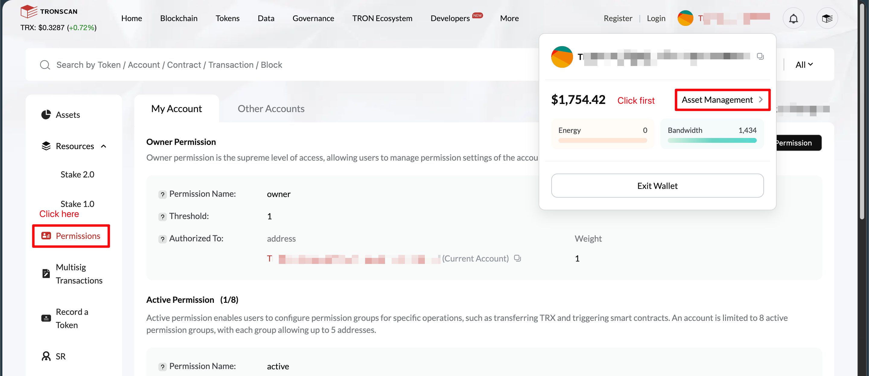Copy the Current Account address
869x376 pixels.
(x=517, y=258)
